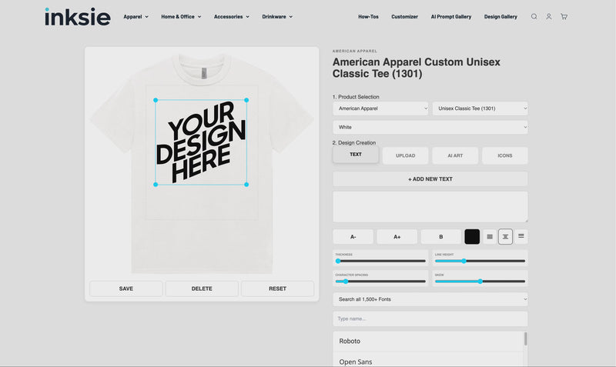Image resolution: width=616 pixels, height=367 pixels.
Task: Open the White color dropdown
Action: 430,127
